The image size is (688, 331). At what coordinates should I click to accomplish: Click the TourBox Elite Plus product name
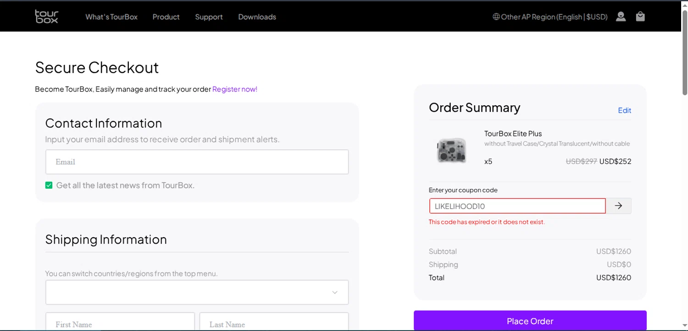pos(513,134)
